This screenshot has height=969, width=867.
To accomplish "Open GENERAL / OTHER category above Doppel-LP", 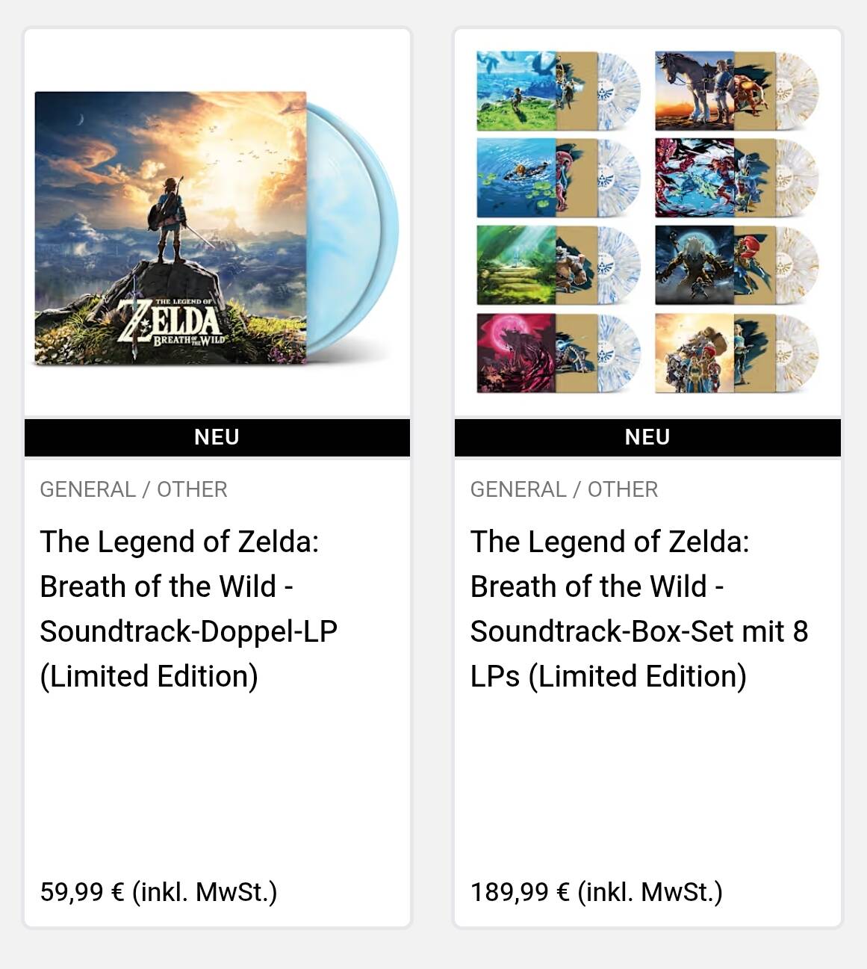I will [x=134, y=489].
